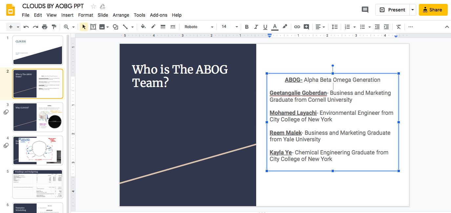Select the Paint format tool
The height and width of the screenshot is (213, 451).
click(54, 27)
